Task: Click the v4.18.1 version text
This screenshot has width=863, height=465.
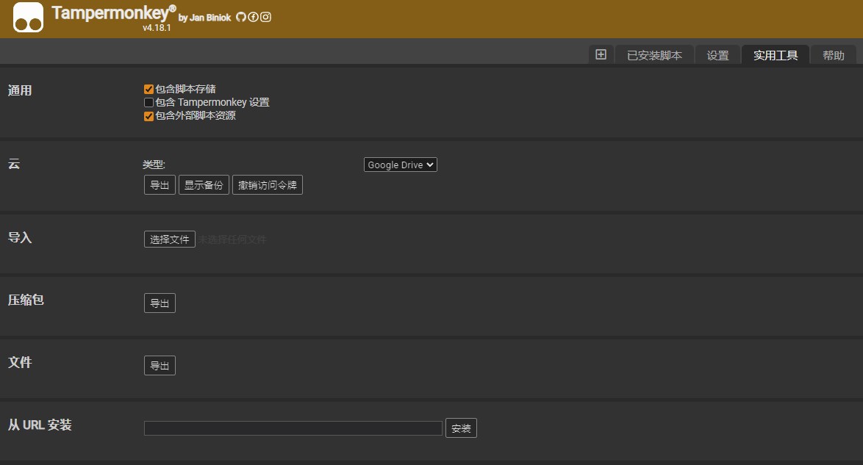Action: click(x=157, y=27)
